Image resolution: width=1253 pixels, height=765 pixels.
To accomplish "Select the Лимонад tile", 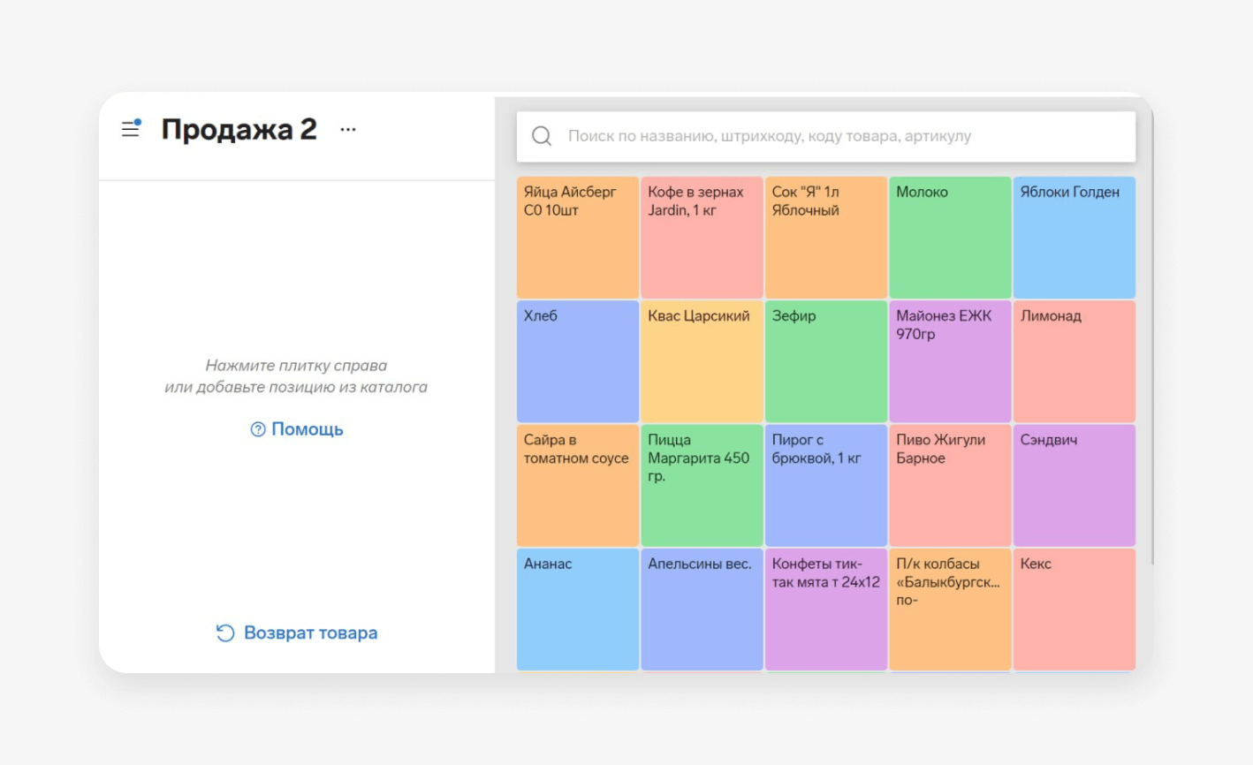I will (1075, 361).
